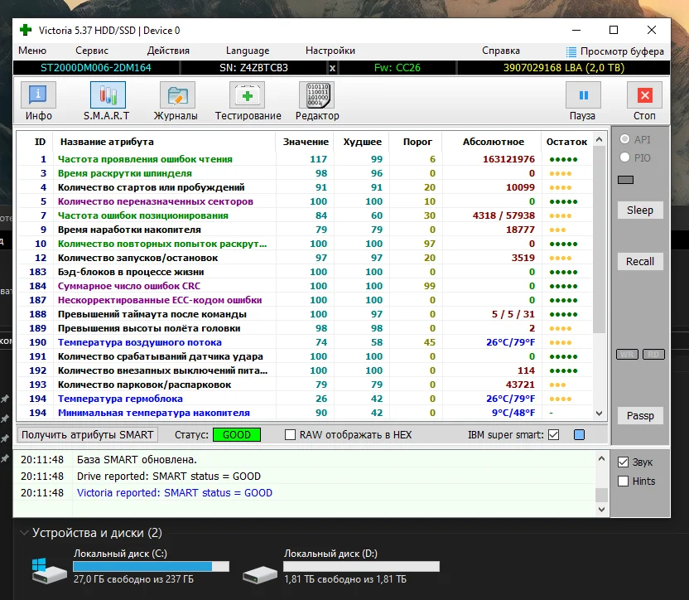Open the Меню menu
689x600 pixels.
pyautogui.click(x=32, y=51)
